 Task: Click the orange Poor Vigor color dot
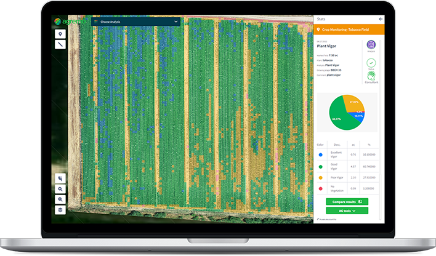pyautogui.click(x=321, y=178)
